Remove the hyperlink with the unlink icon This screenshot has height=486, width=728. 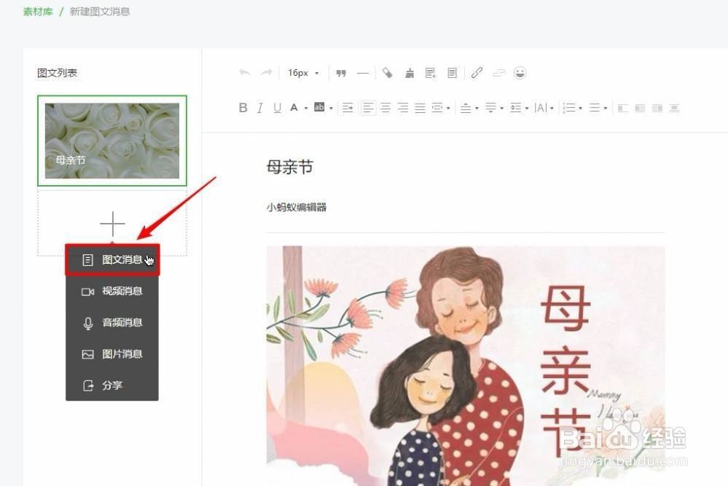(x=498, y=73)
